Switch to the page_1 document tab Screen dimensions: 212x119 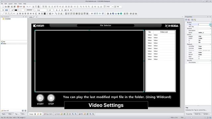tap(32, 17)
